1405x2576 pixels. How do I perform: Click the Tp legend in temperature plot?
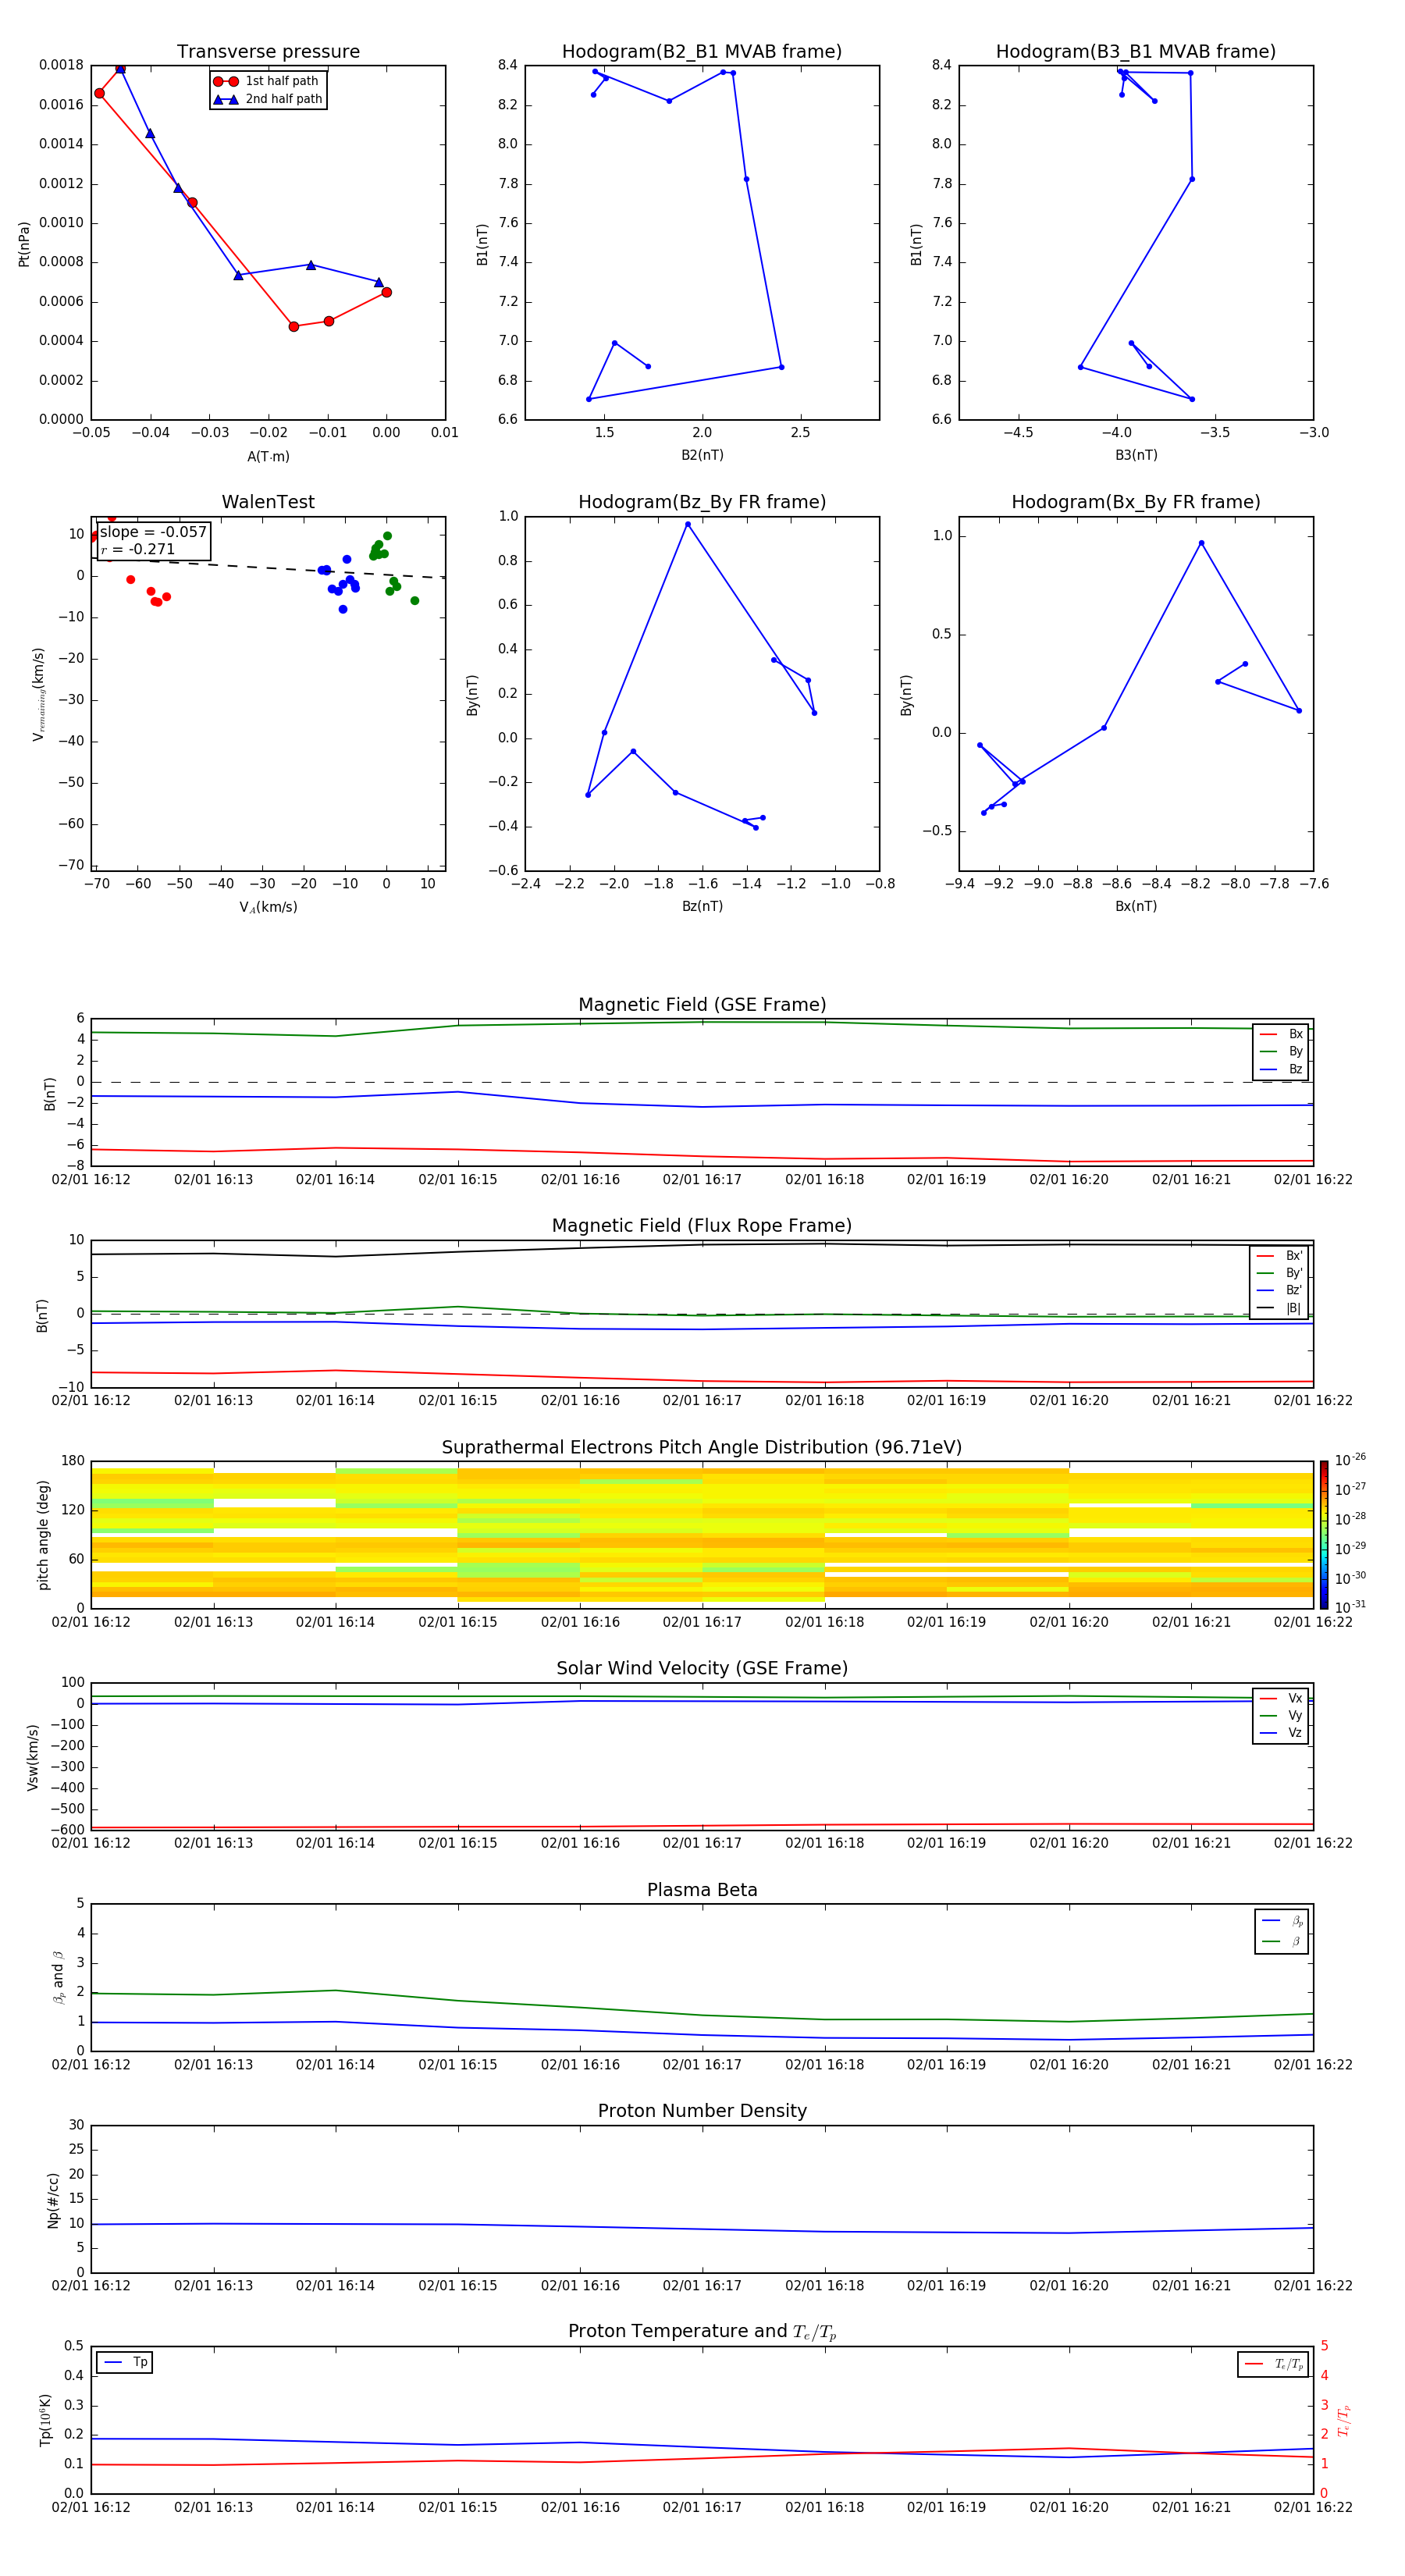(x=125, y=2362)
